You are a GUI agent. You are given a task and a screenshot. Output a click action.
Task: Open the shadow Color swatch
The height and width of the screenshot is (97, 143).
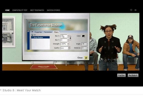tap(84, 36)
